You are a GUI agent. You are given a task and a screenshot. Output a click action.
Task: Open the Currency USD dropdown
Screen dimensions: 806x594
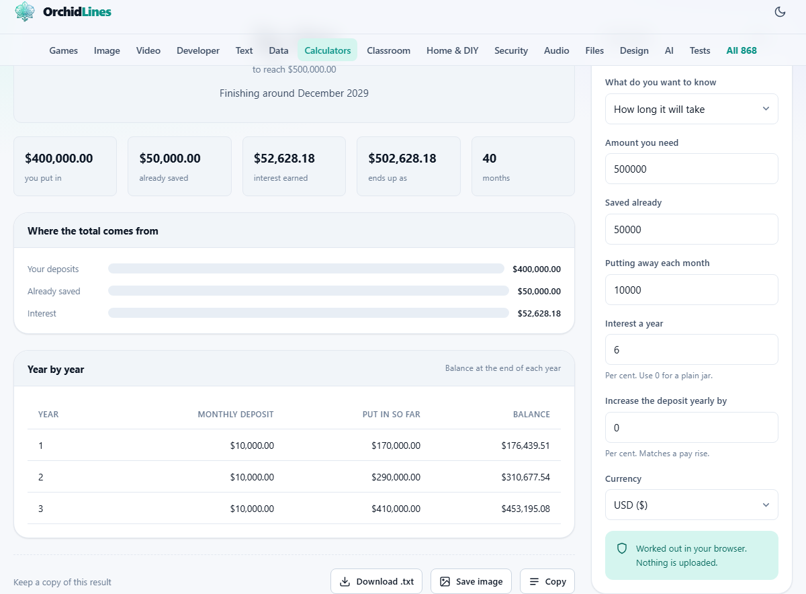[692, 505]
